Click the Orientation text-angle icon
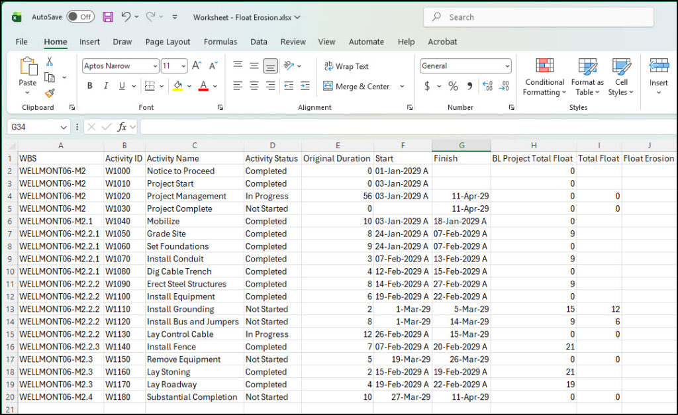This screenshot has width=678, height=415. (x=289, y=66)
